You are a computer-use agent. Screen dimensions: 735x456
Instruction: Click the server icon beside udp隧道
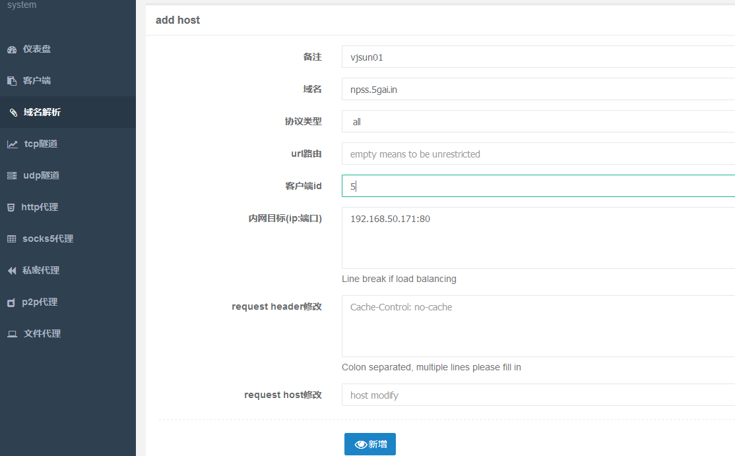11,176
